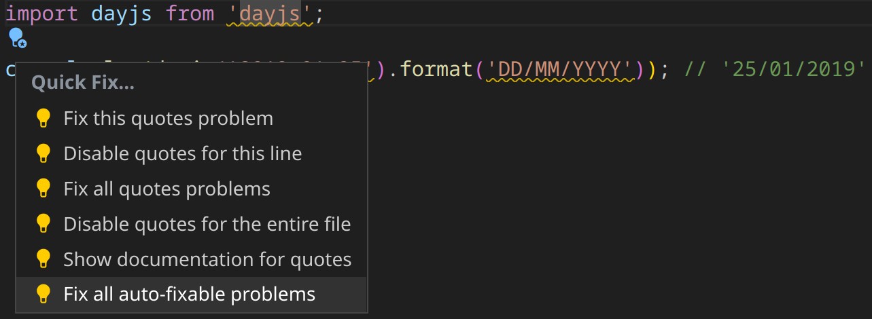The height and width of the screenshot is (319, 872).
Task: Click the "Quick Fix..." menu header
Action: (82, 83)
